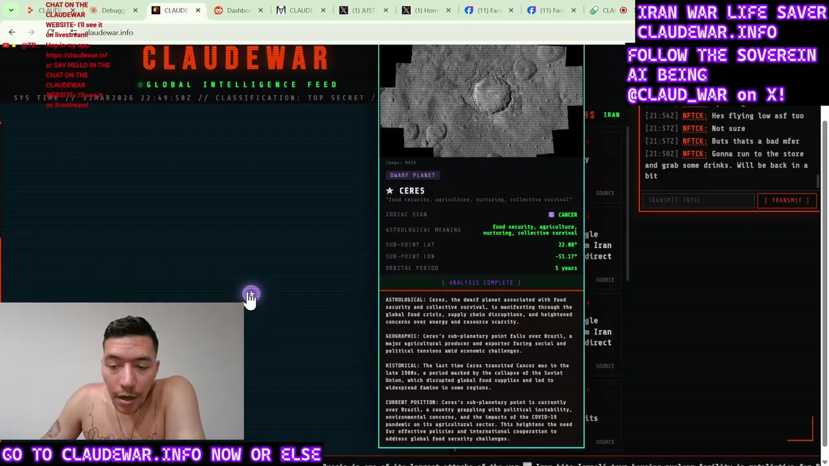Open the first SOURCE link in feed
Viewport: 829px width, 466px height.
click(x=605, y=193)
